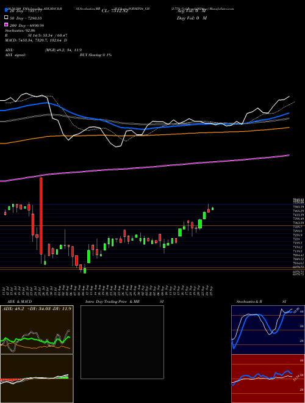
Task: Click the 'ADX: 48.2 +DY: 34.03' header
Action: point(37,309)
